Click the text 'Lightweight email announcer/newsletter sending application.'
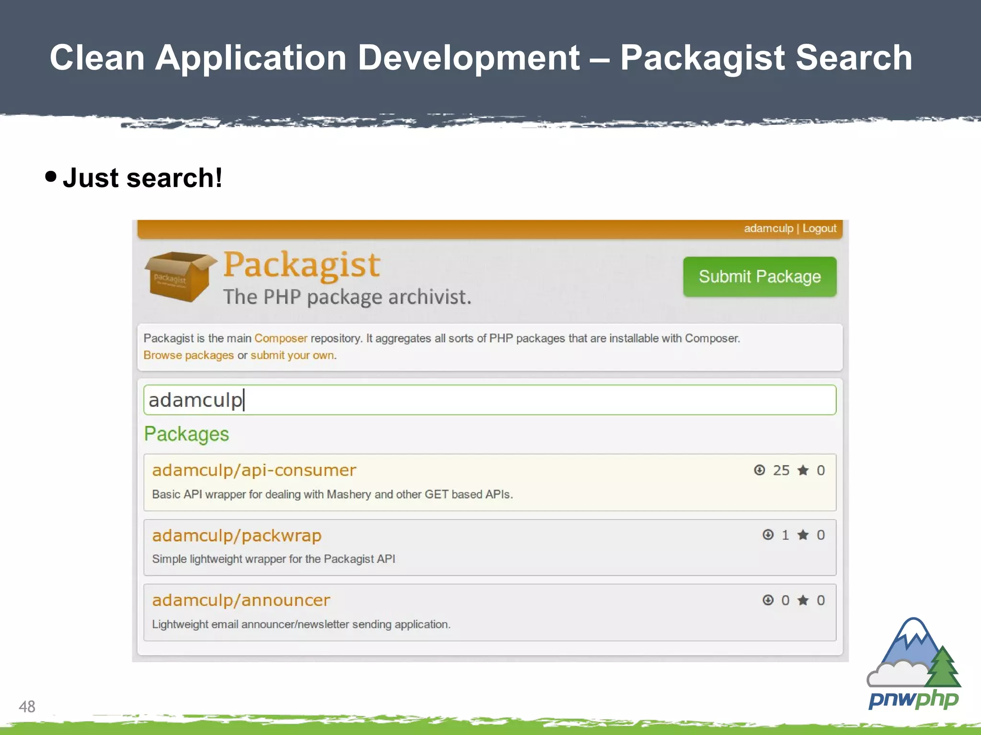The width and height of the screenshot is (981, 735). pos(301,624)
